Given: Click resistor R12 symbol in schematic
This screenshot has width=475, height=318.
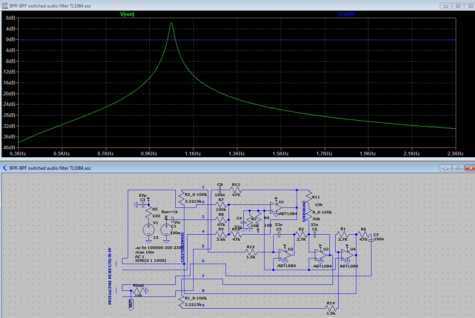Looking at the screenshot, I should point(251,252).
